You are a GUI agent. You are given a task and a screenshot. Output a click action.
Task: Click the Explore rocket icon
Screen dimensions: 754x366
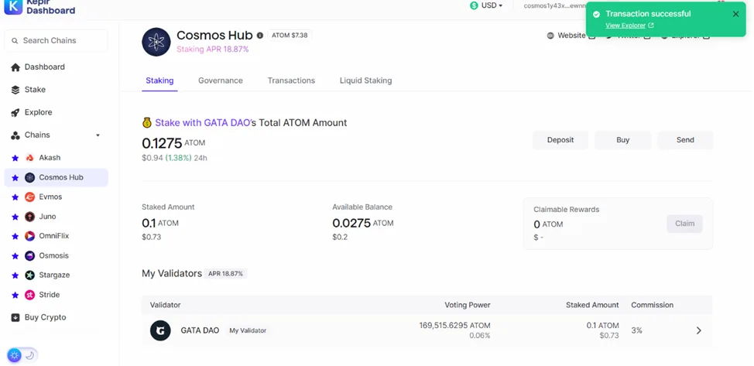coord(15,112)
